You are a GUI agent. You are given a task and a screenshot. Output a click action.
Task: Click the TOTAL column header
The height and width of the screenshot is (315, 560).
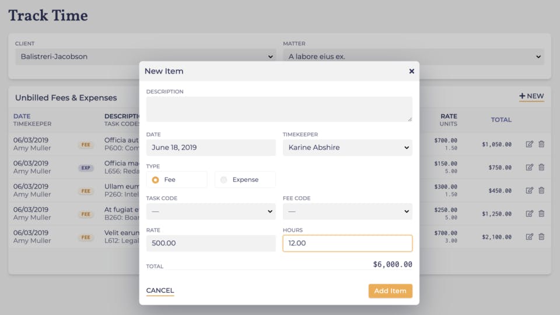coord(501,120)
